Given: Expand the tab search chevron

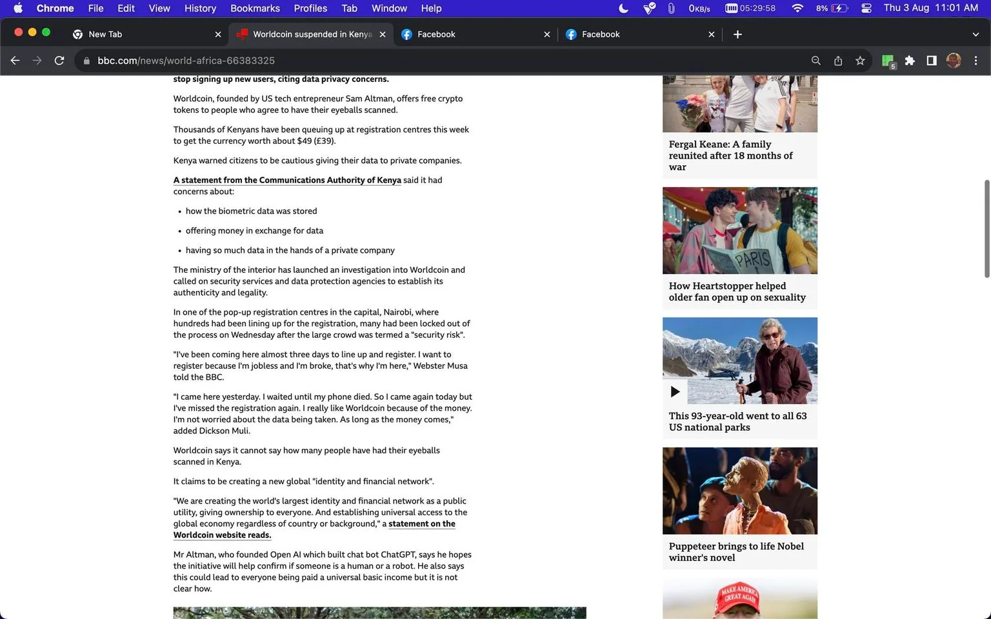Looking at the screenshot, I should (x=975, y=34).
